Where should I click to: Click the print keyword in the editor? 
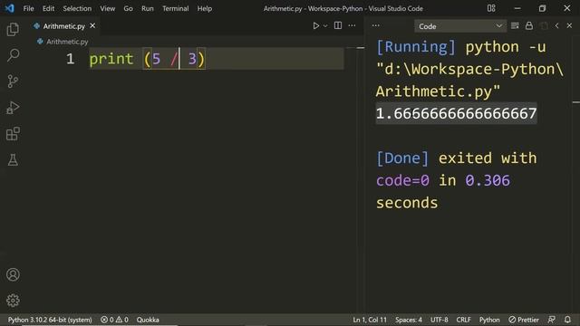[x=111, y=59]
